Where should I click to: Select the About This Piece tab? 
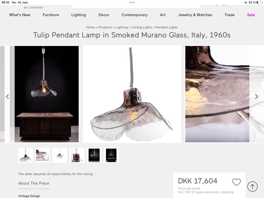34,183
